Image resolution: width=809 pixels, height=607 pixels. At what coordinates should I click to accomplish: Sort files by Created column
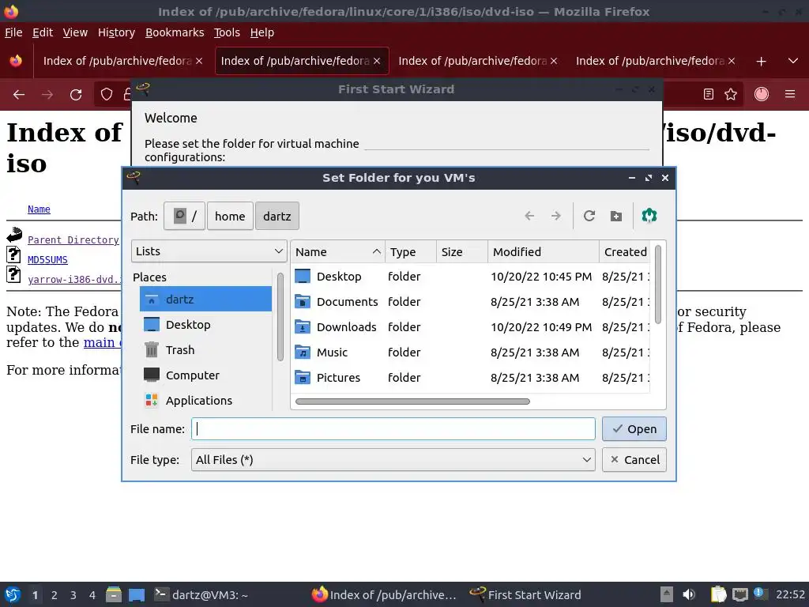pos(625,252)
